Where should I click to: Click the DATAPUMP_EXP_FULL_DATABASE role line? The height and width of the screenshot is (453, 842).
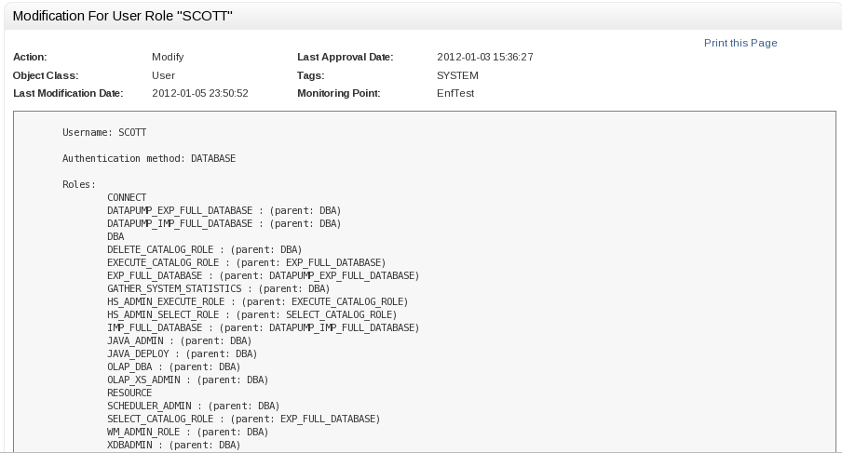(224, 210)
